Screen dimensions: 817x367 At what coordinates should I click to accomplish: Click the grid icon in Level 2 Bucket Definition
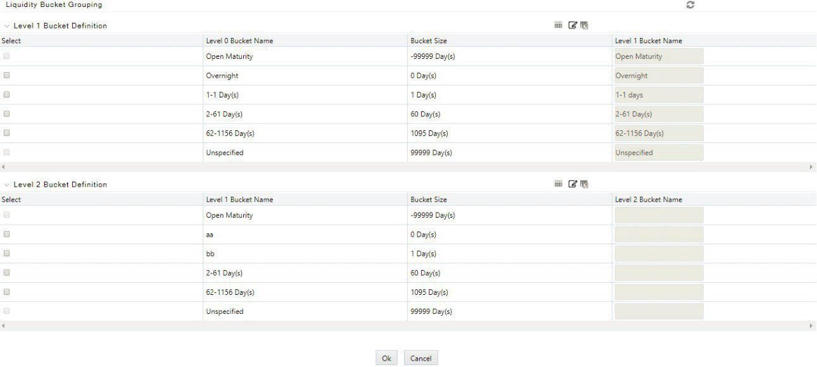coord(558,184)
